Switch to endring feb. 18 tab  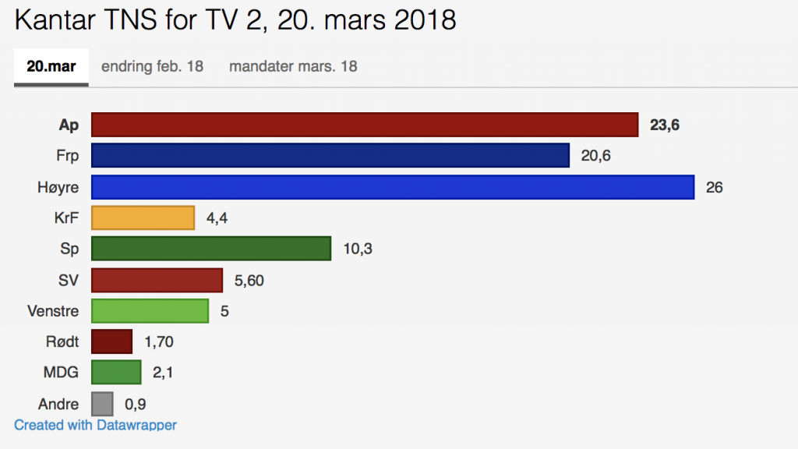coord(152,66)
